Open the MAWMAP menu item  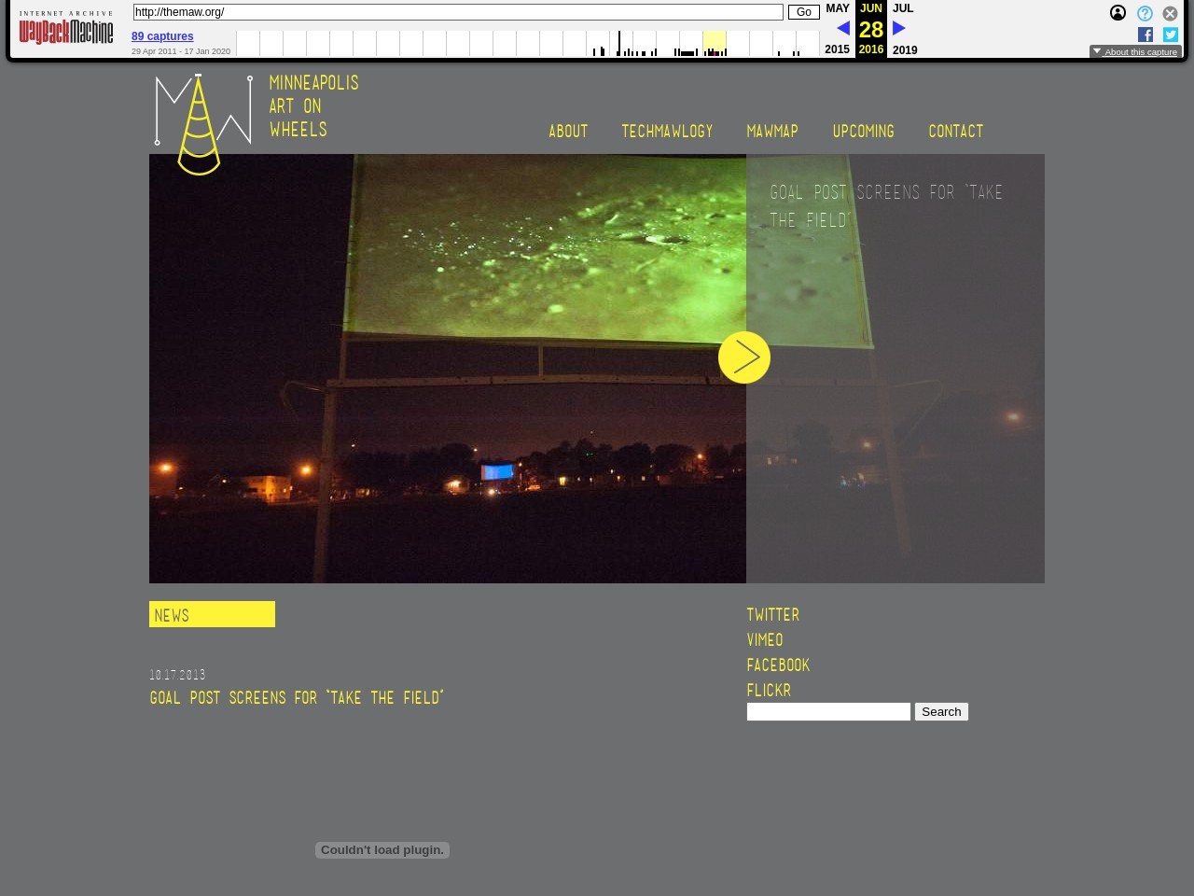[772, 132]
